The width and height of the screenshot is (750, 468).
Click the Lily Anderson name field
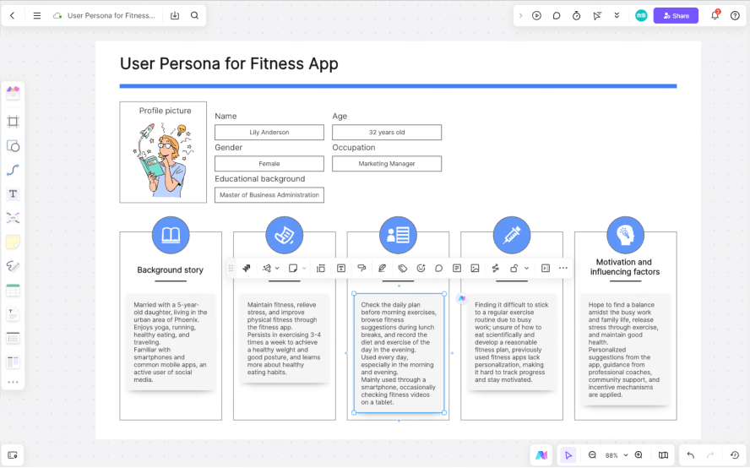pyautogui.click(x=269, y=133)
